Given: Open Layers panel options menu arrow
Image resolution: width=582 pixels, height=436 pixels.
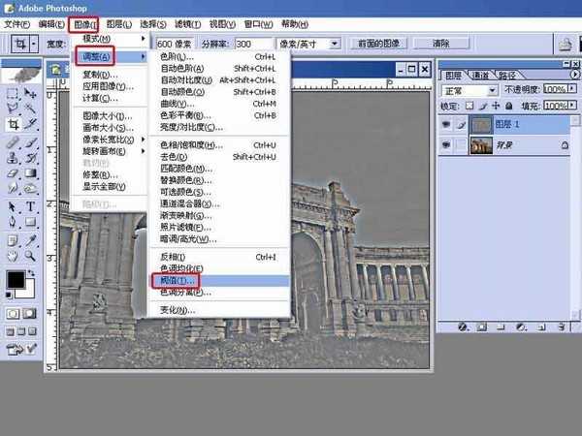Looking at the screenshot, I should pyautogui.click(x=574, y=75).
